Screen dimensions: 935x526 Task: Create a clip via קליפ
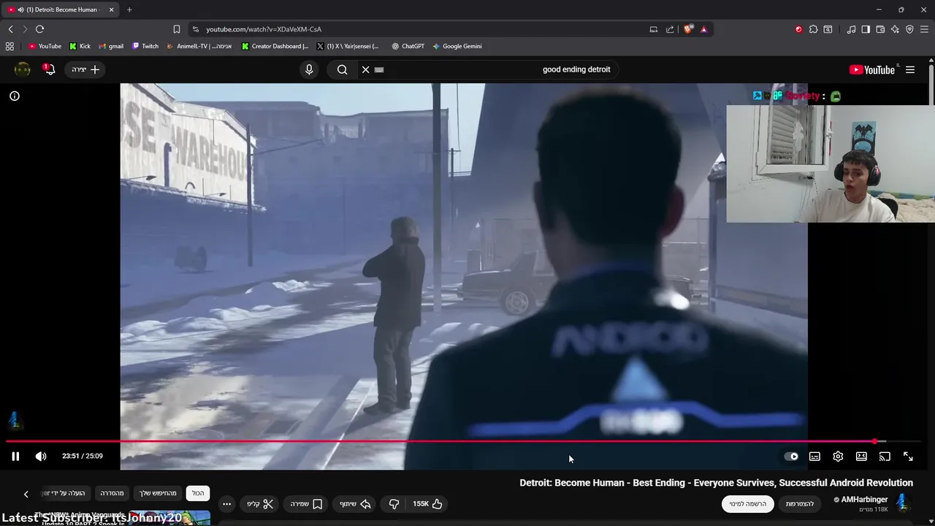click(x=260, y=504)
